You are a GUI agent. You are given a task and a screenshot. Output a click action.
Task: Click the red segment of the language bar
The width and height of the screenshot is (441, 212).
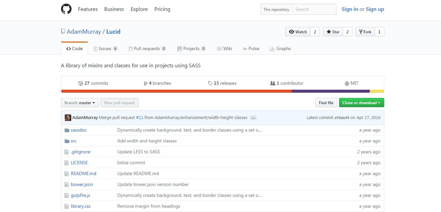(x=176, y=91)
